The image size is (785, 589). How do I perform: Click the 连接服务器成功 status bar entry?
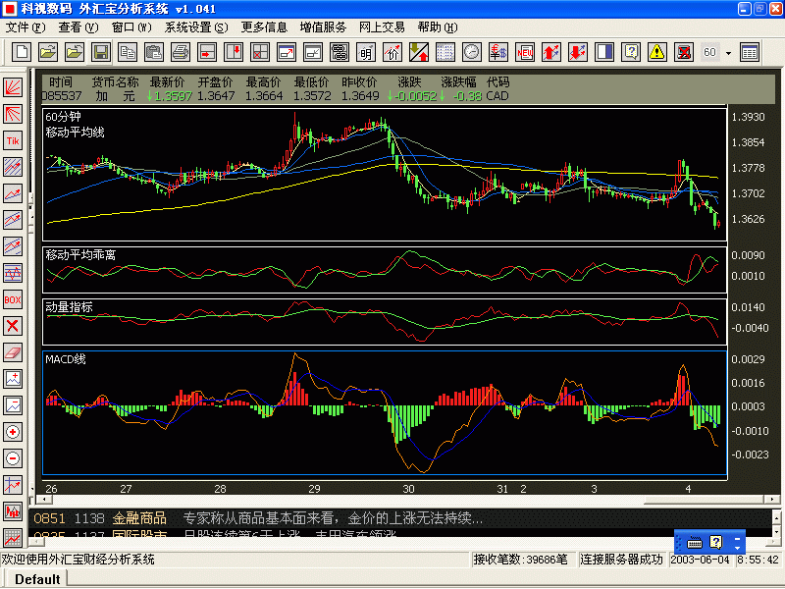[621, 560]
